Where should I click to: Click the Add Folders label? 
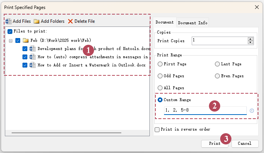pos(52,21)
